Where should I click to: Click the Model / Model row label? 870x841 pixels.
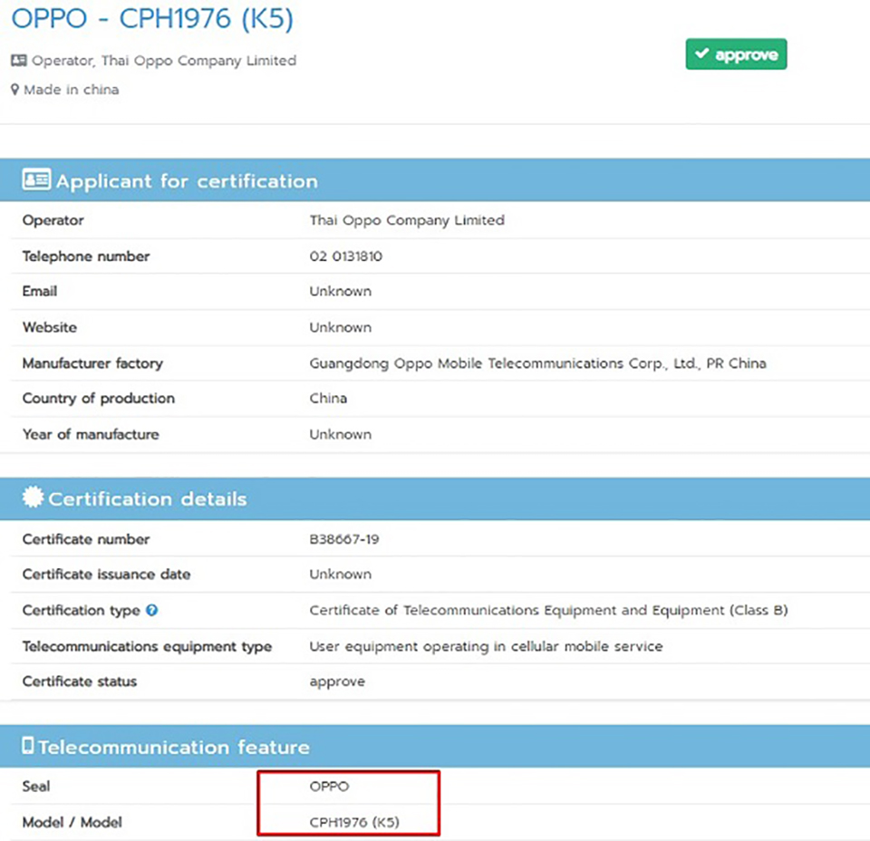[x=72, y=822]
